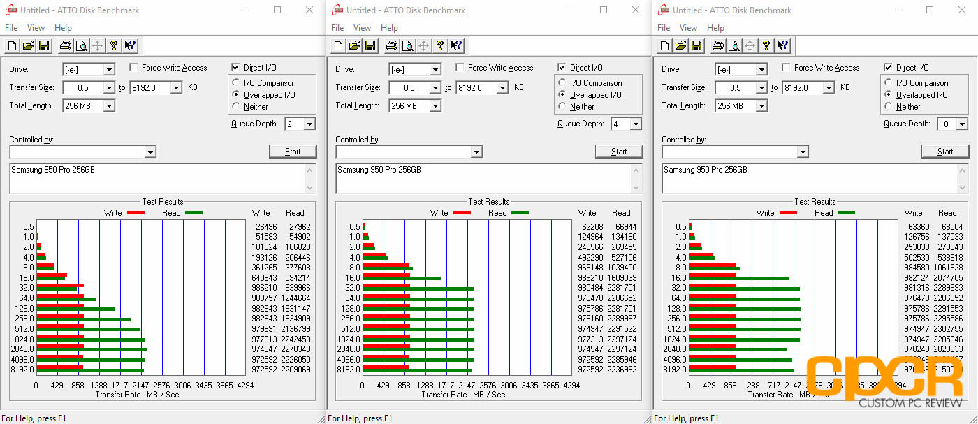Click ATTO title bar app icon, Queue Depth 10 window
Image resolution: width=978 pixels, height=424 pixels.
pos(662,10)
